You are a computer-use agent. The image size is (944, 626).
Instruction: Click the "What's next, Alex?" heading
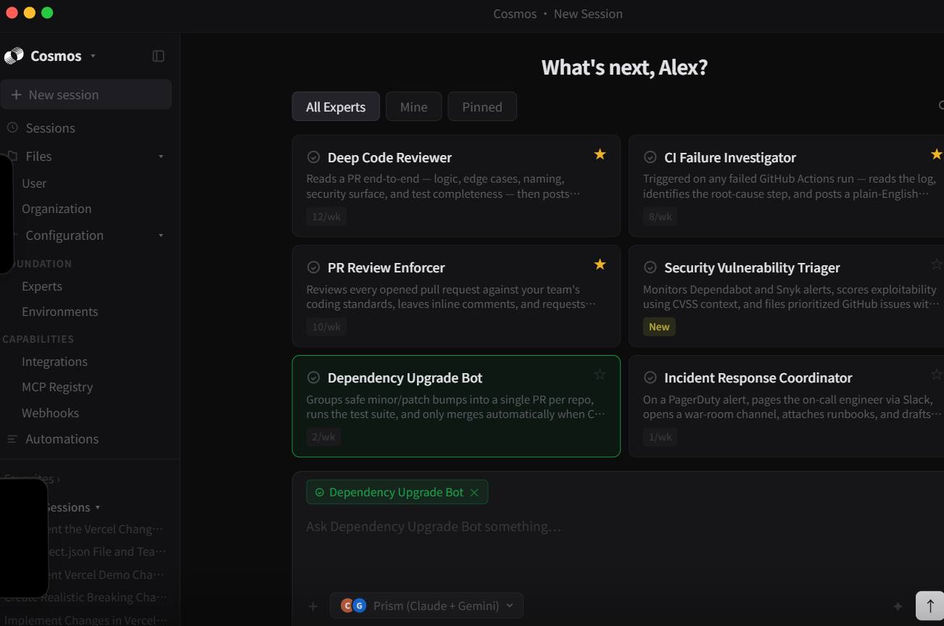[x=624, y=67]
